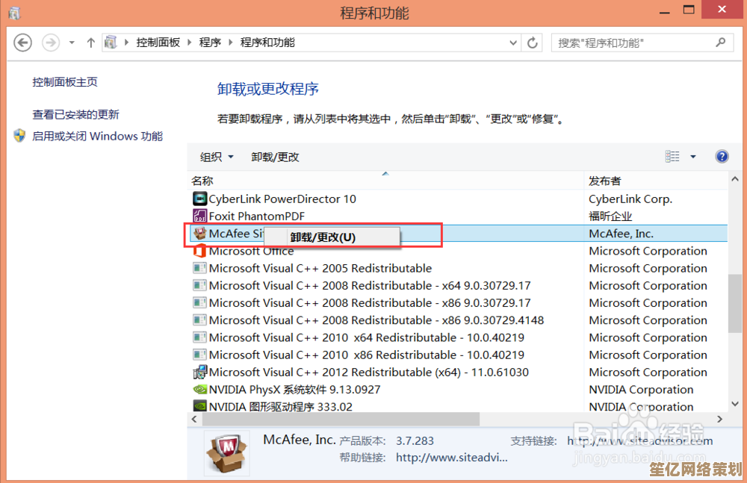
Task: Click the Back navigation arrow
Action: [22, 43]
